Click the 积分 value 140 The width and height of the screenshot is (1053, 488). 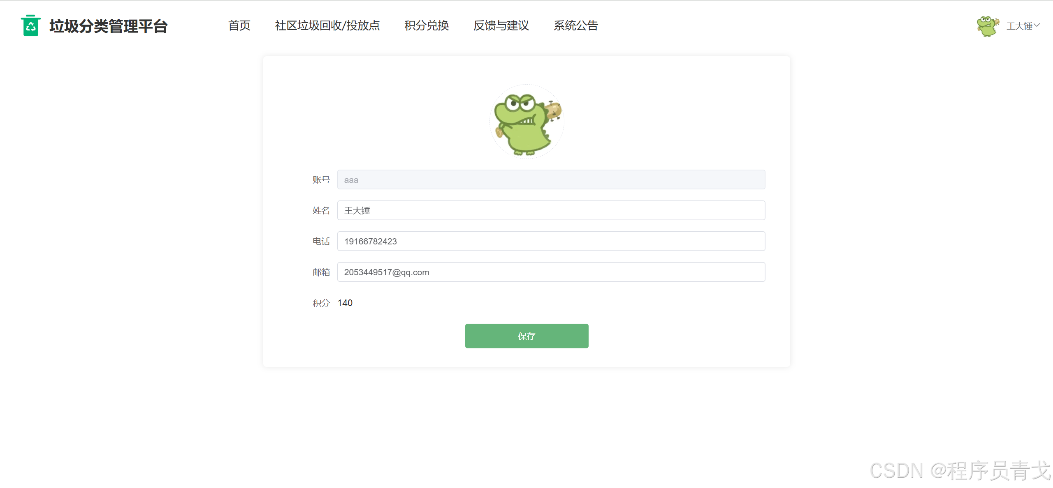click(x=345, y=303)
